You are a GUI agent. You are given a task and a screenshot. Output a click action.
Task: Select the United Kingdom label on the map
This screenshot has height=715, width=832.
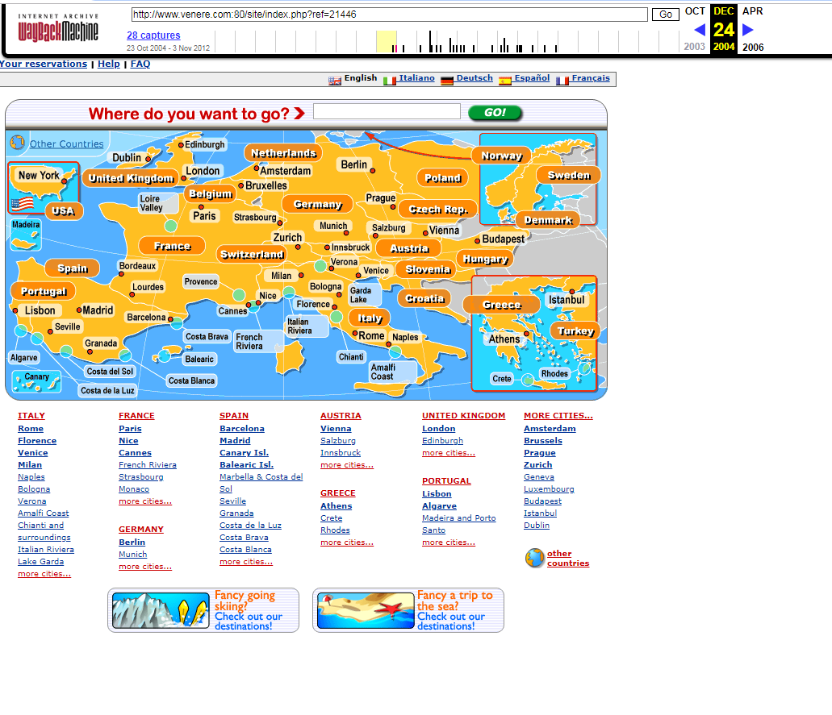point(131,178)
